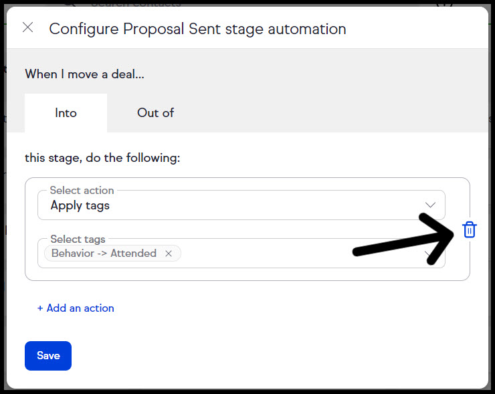Click the Add an action link
This screenshot has height=394, width=495.
(80, 308)
